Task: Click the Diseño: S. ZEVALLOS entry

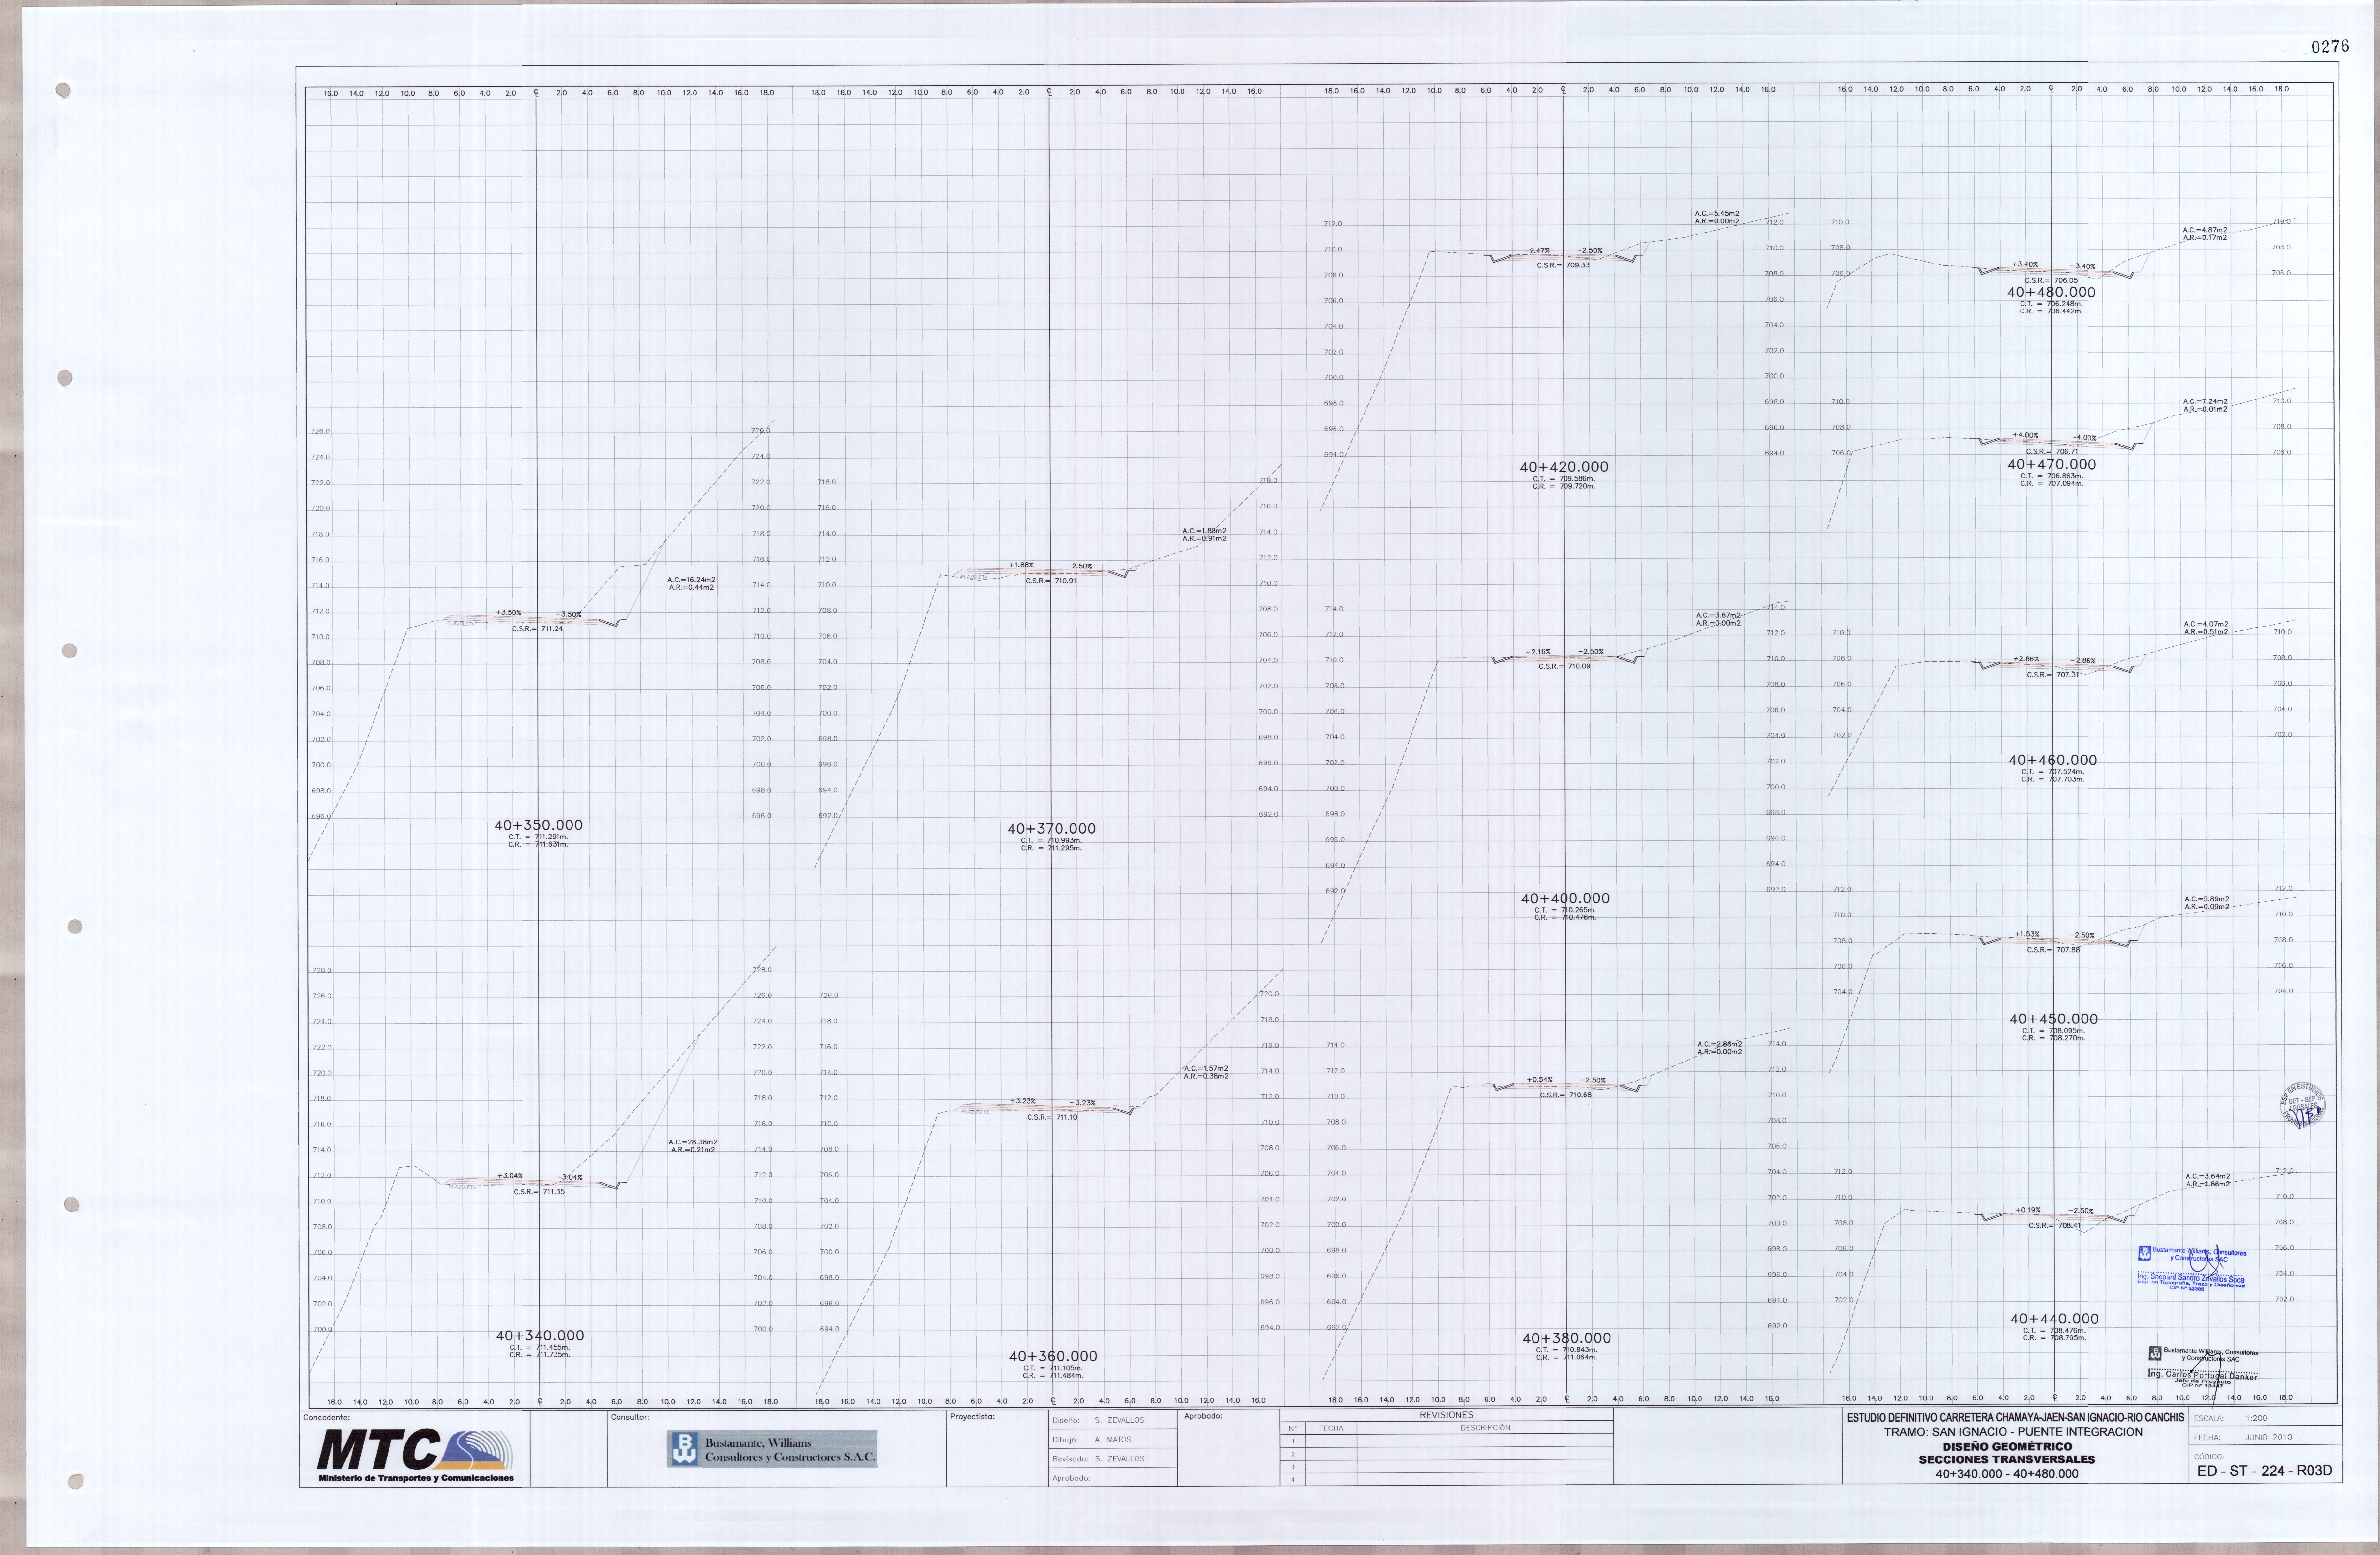Action: (1098, 1420)
